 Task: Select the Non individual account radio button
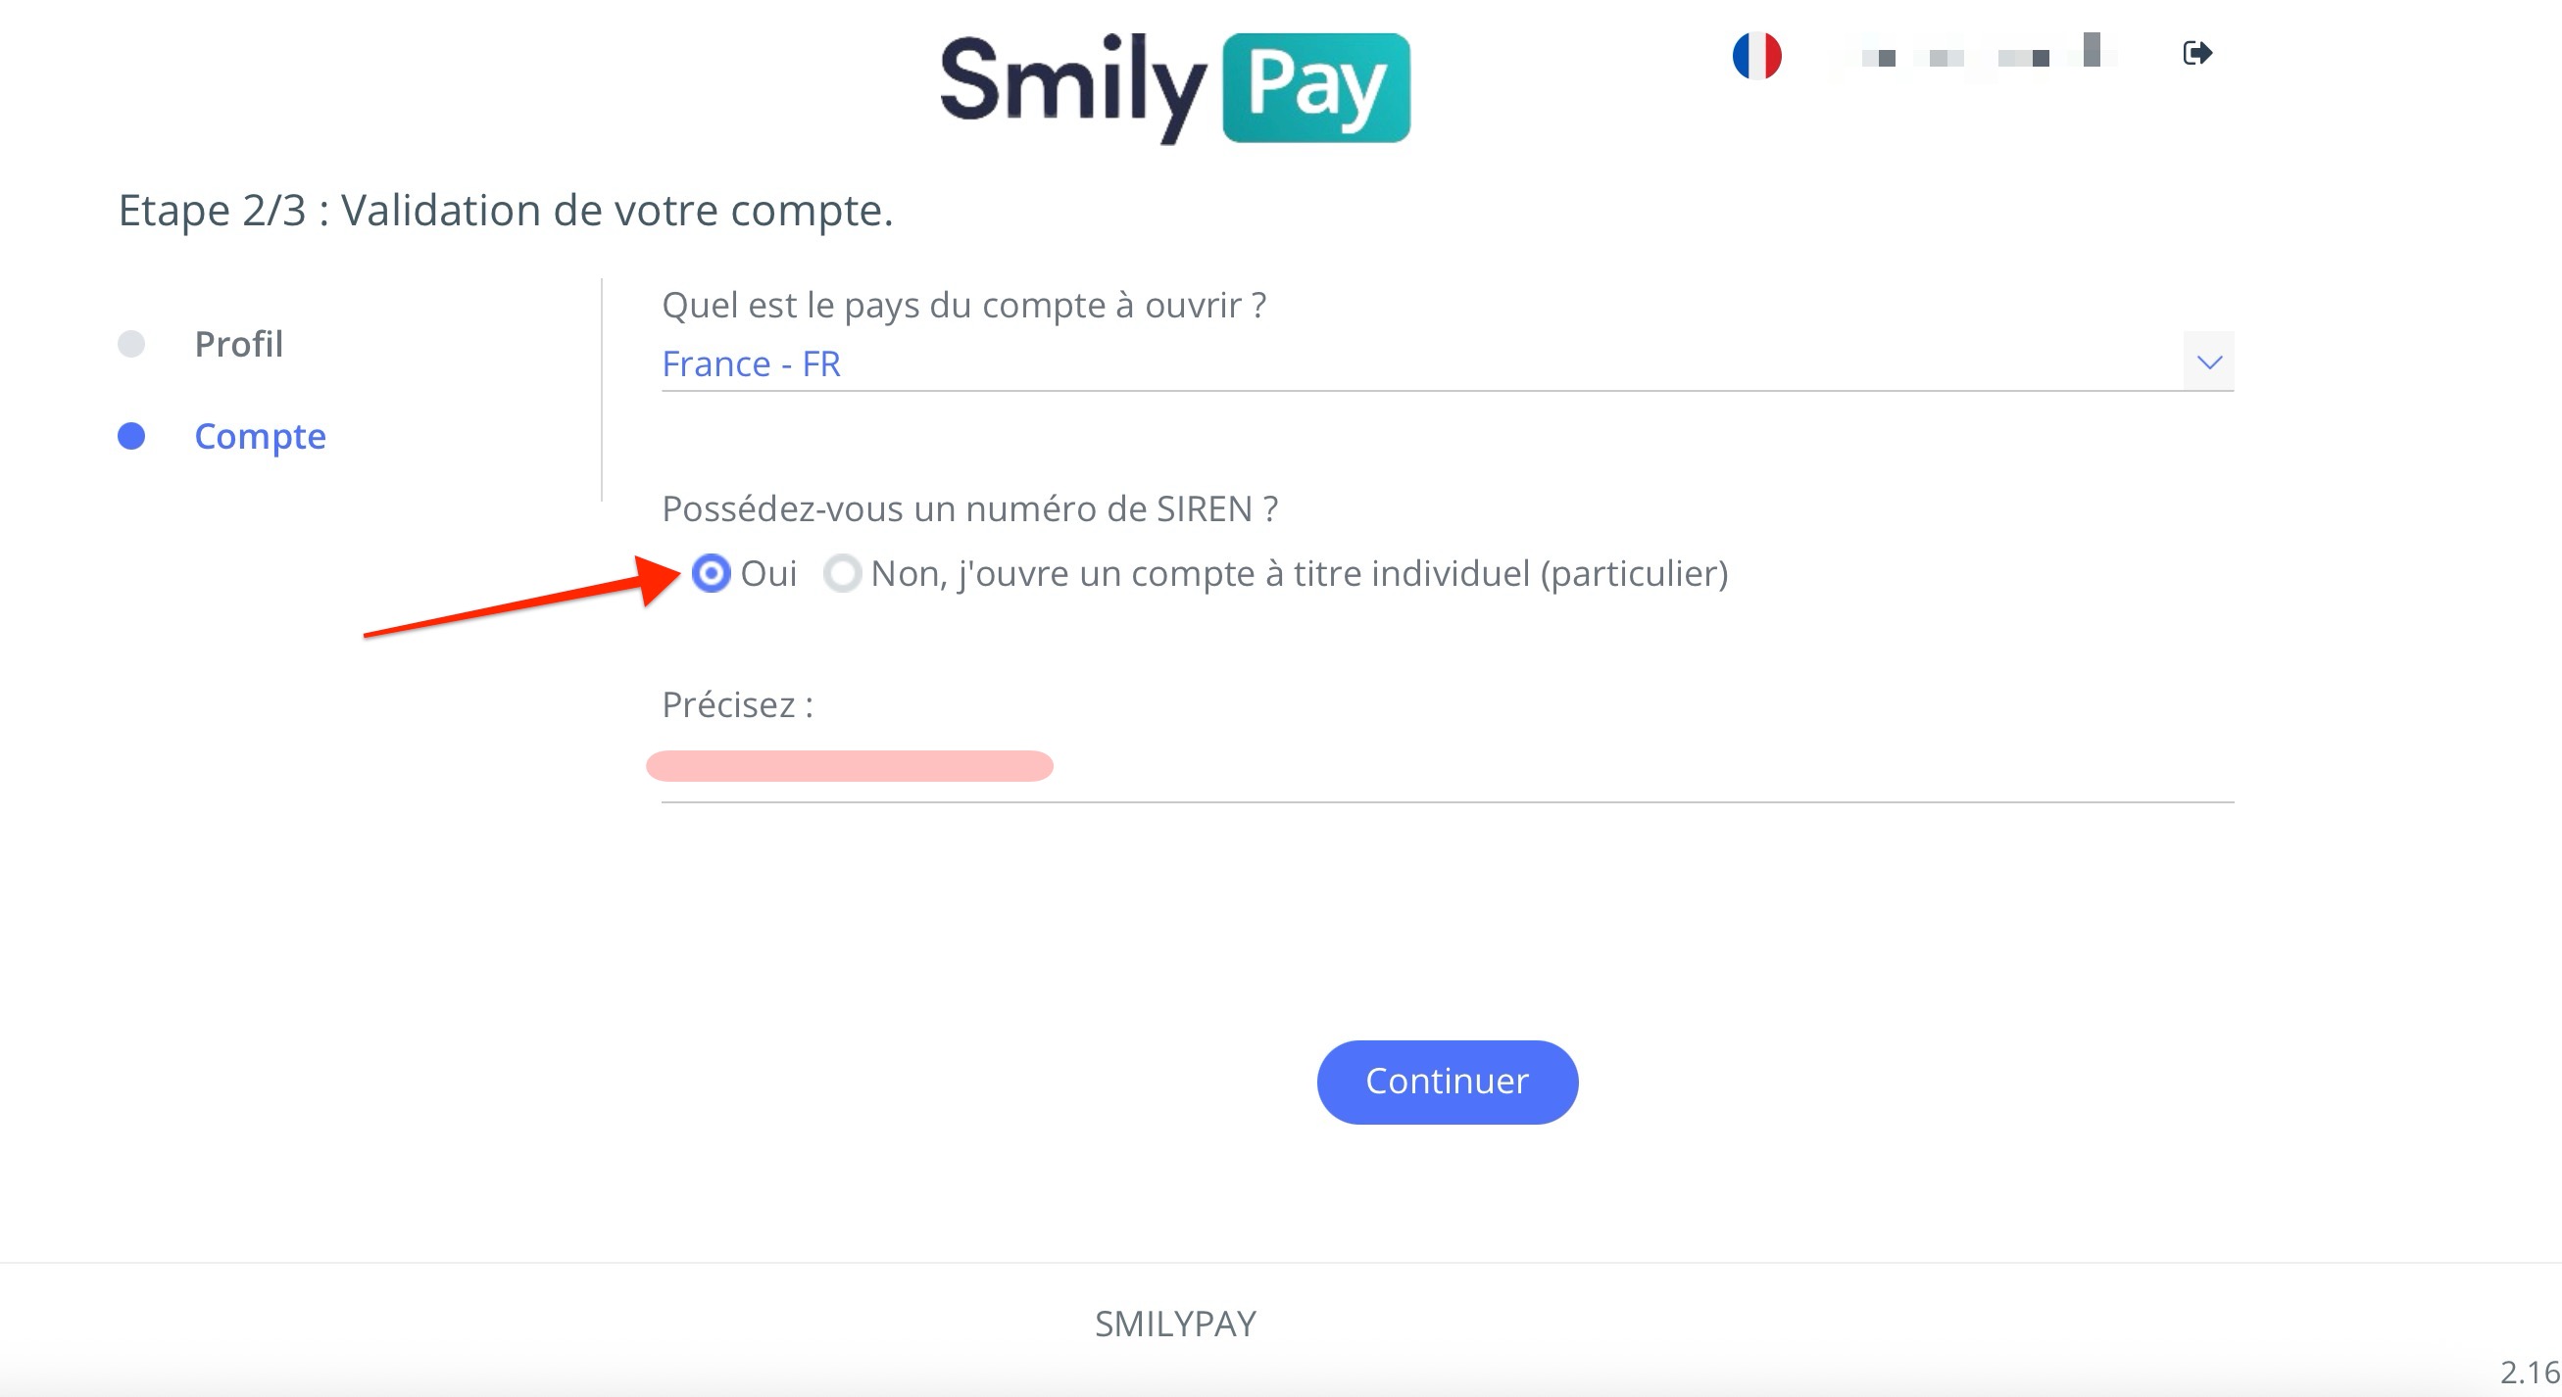842,574
